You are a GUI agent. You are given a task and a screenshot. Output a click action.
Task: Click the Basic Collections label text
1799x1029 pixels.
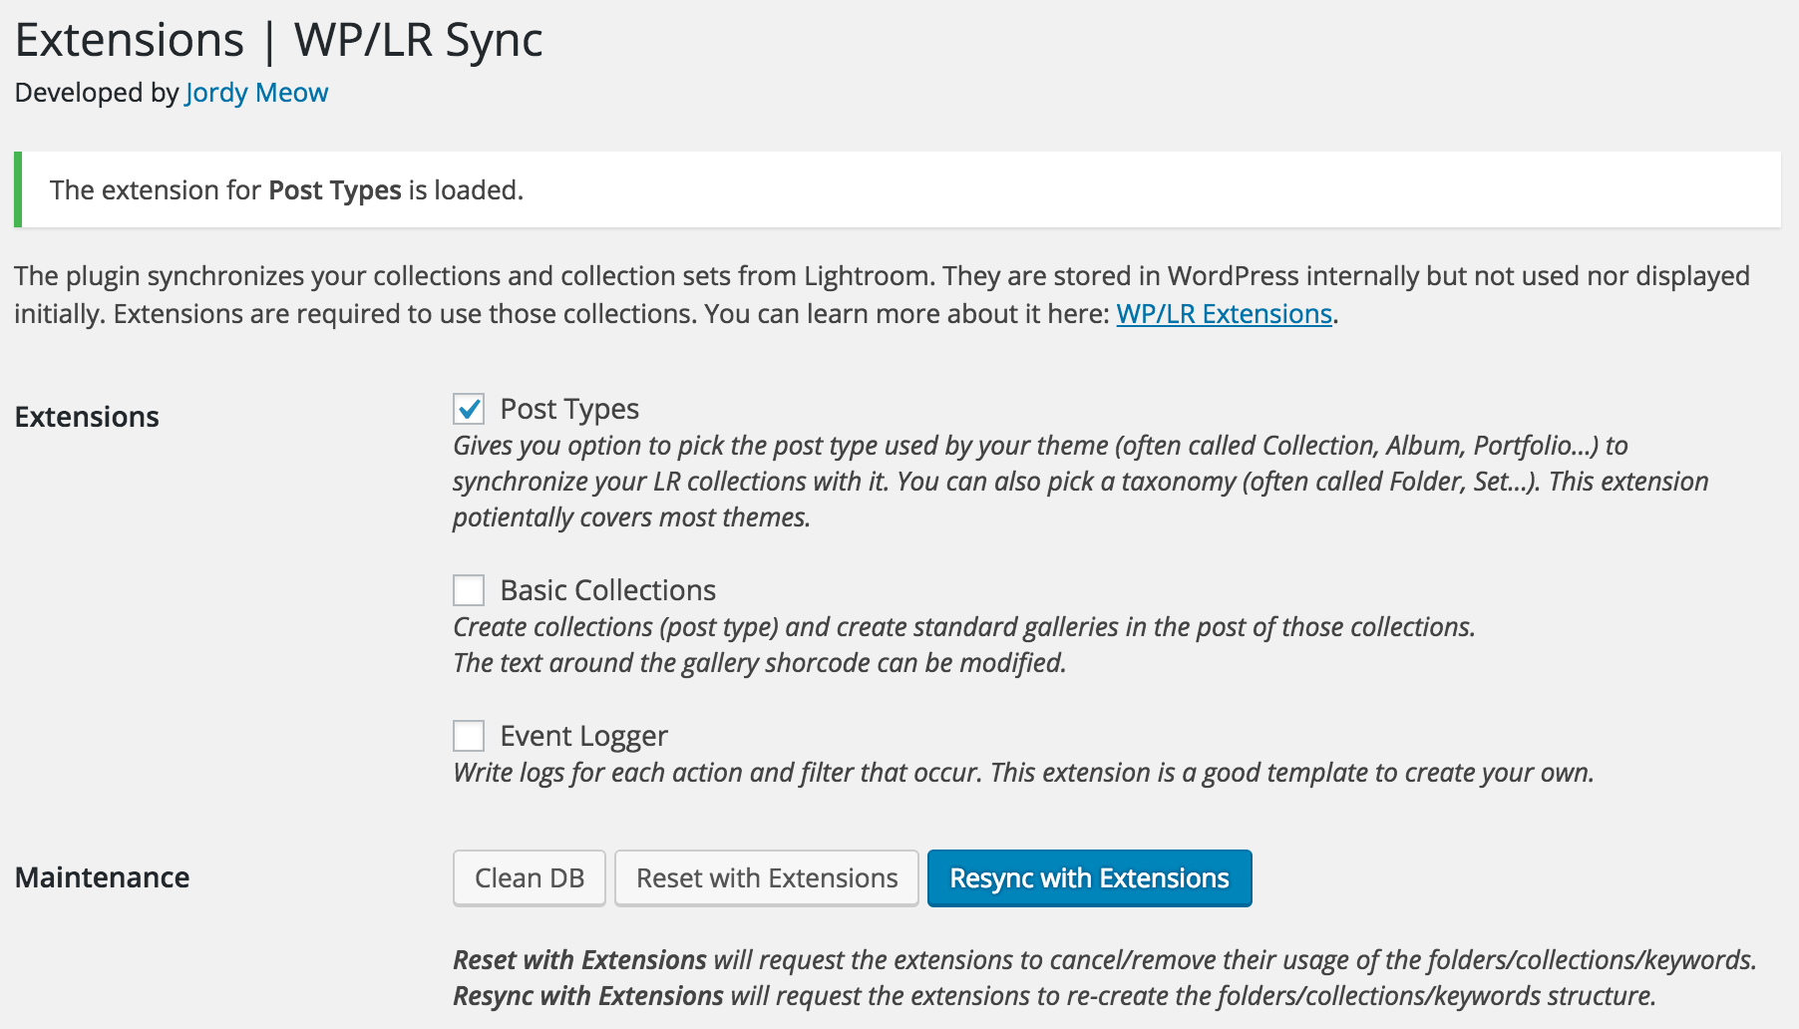pyautogui.click(x=608, y=590)
